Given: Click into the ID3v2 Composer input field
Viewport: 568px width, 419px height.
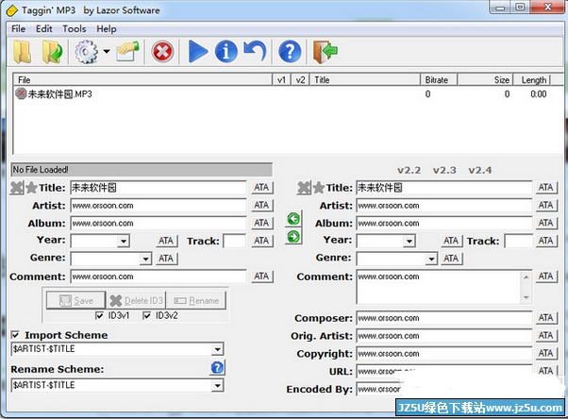Looking at the screenshot, I should coord(444,318).
